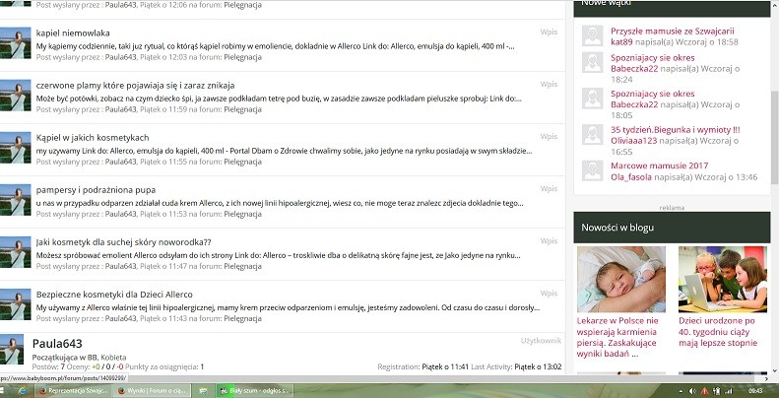This screenshot has height=398, width=779.
Task: Click the avatar beside 'Przyszłe mamusie ze Szwajcarii'
Action: (x=593, y=36)
